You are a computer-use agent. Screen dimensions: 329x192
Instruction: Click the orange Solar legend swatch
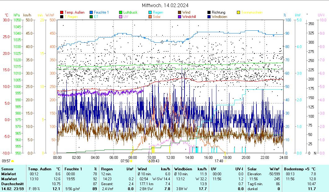pos(150,17)
